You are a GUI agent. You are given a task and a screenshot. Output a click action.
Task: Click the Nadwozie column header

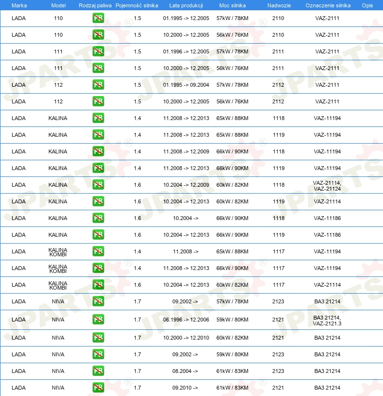coord(279,5)
